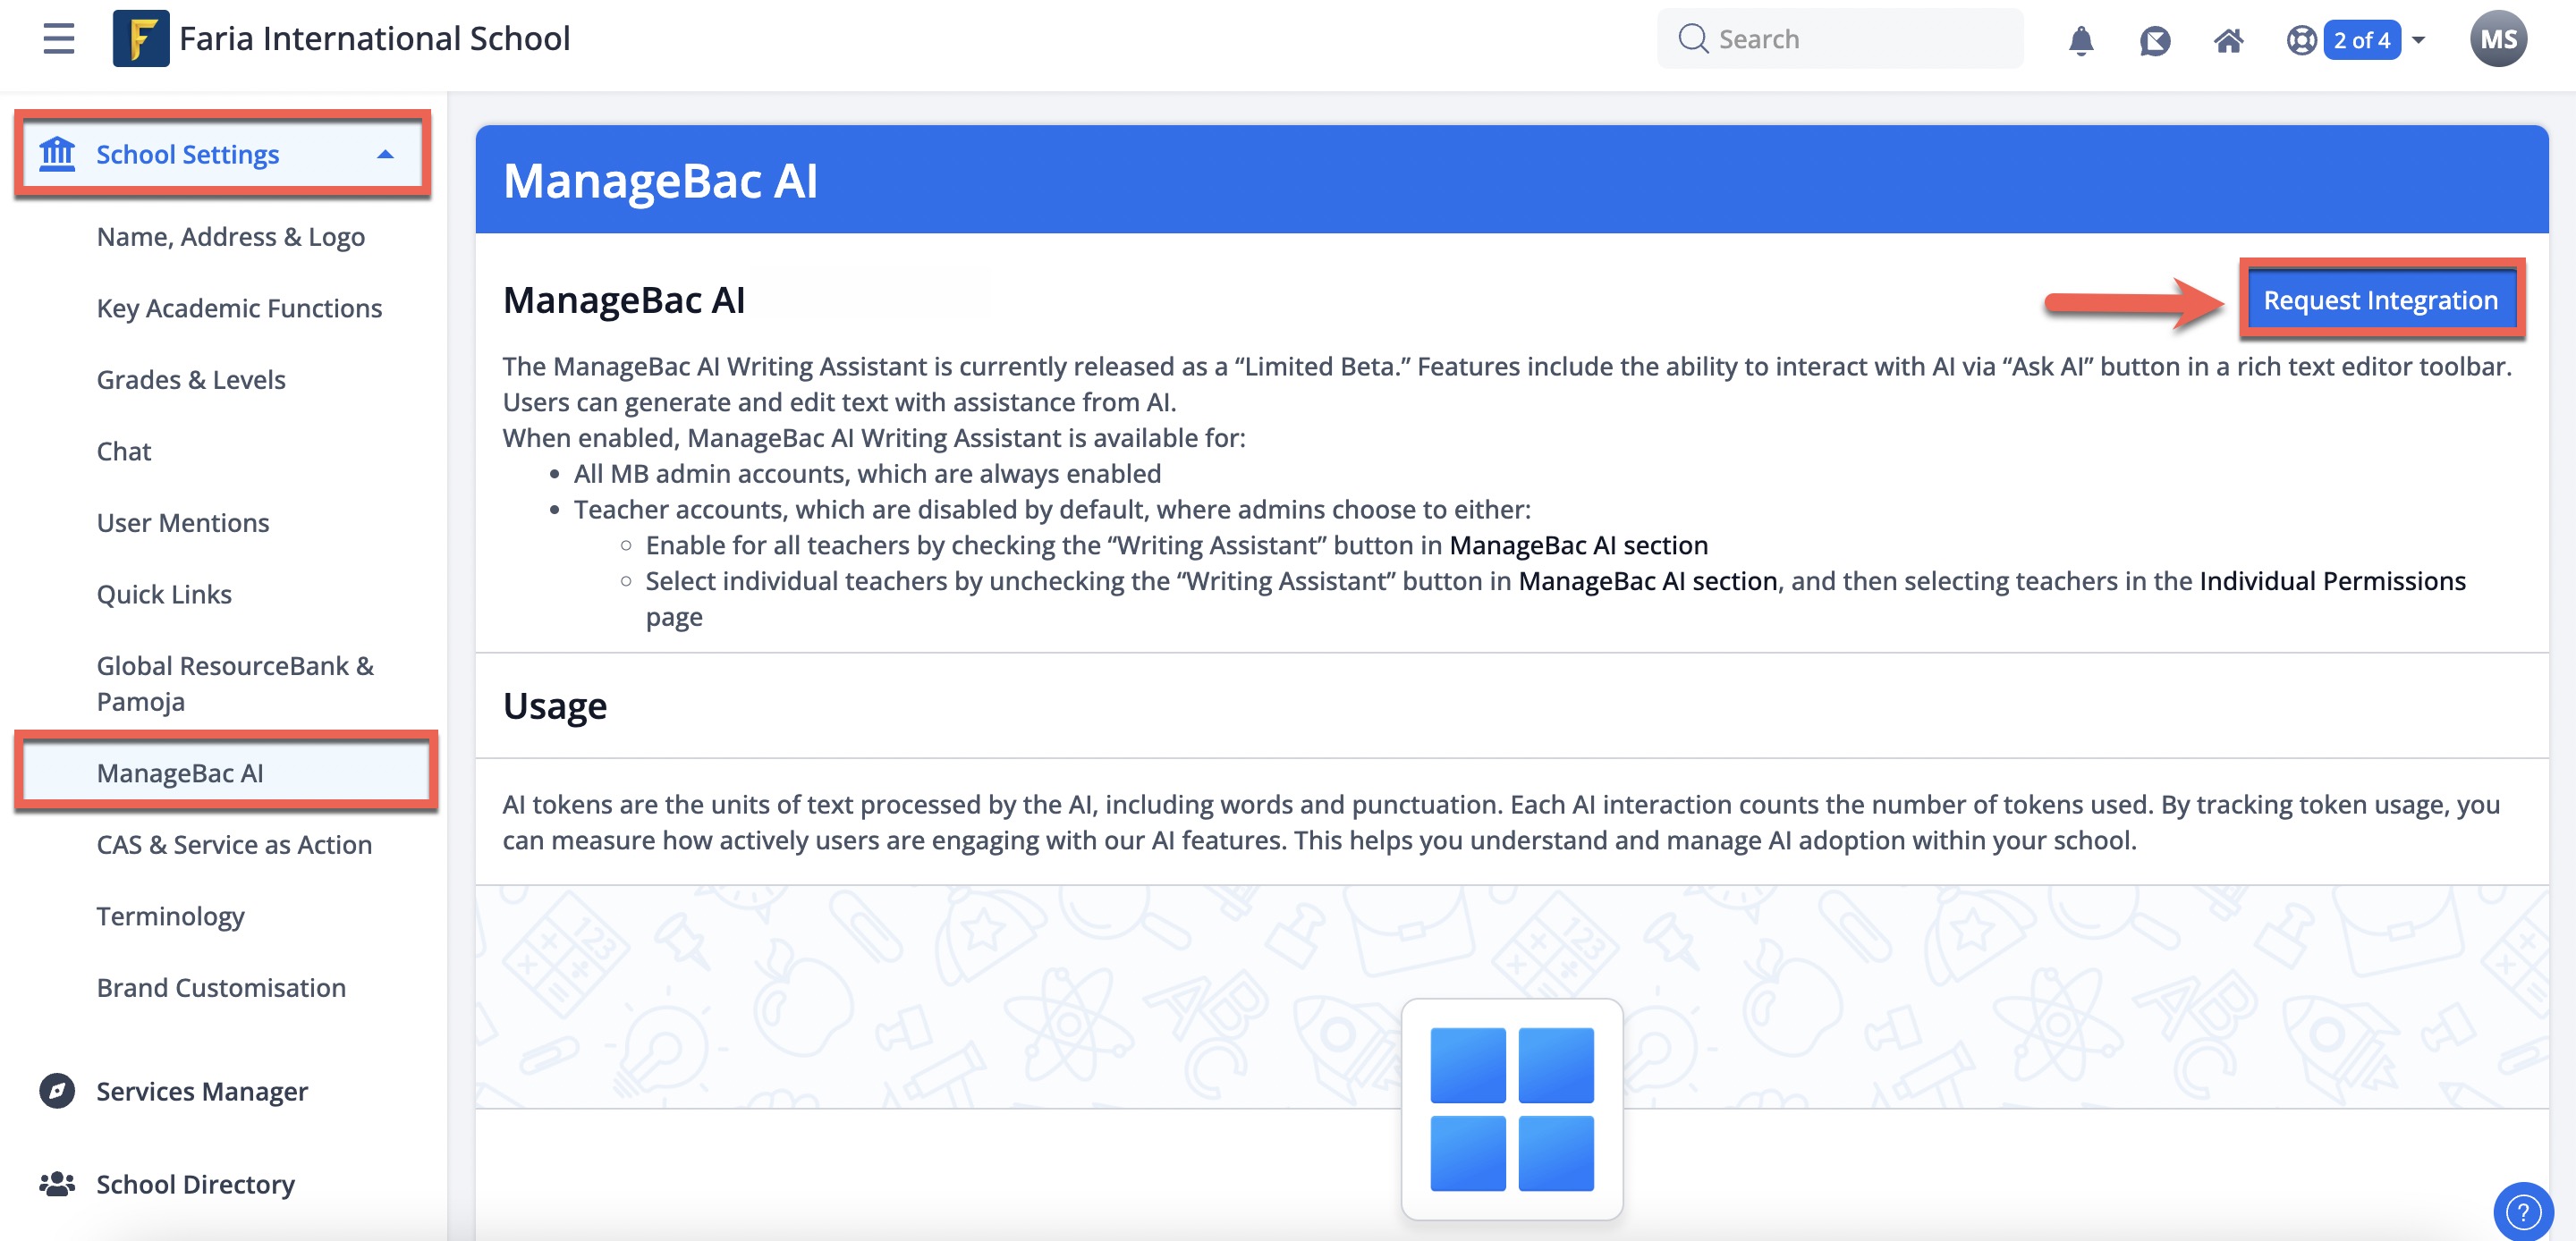Open the 2 of 4 badge
The height and width of the screenshot is (1241, 2576).
pos(2361,40)
